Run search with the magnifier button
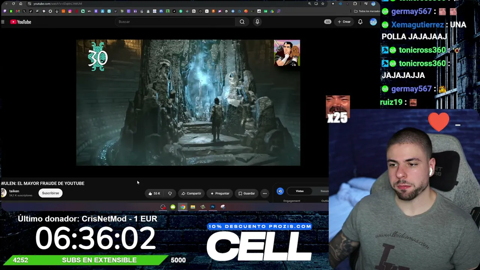 [x=242, y=22]
